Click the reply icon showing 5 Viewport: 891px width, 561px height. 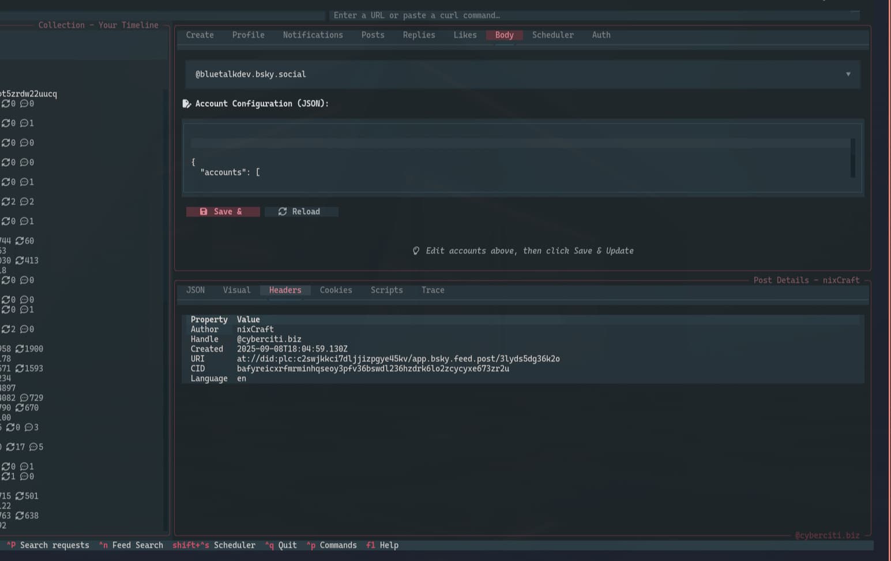click(33, 447)
